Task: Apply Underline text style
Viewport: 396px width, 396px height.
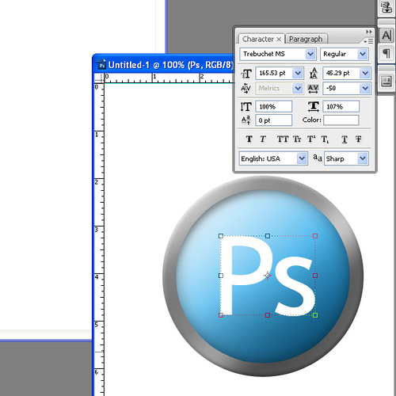Action: pyautogui.click(x=345, y=139)
